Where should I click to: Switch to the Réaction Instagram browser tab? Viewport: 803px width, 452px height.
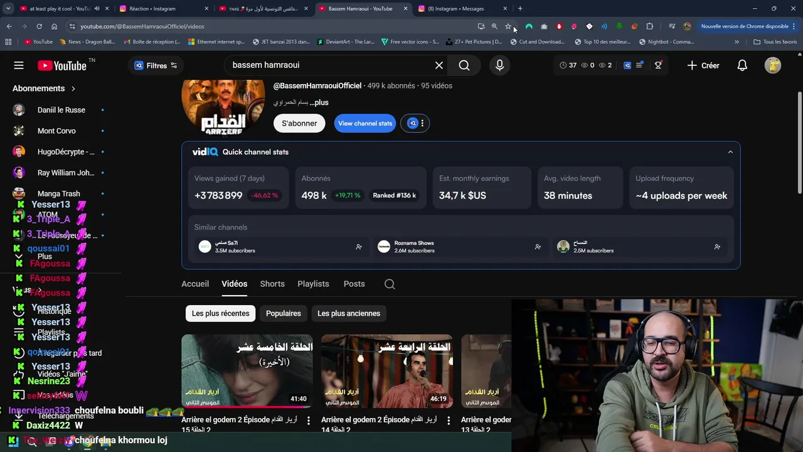pos(163,9)
